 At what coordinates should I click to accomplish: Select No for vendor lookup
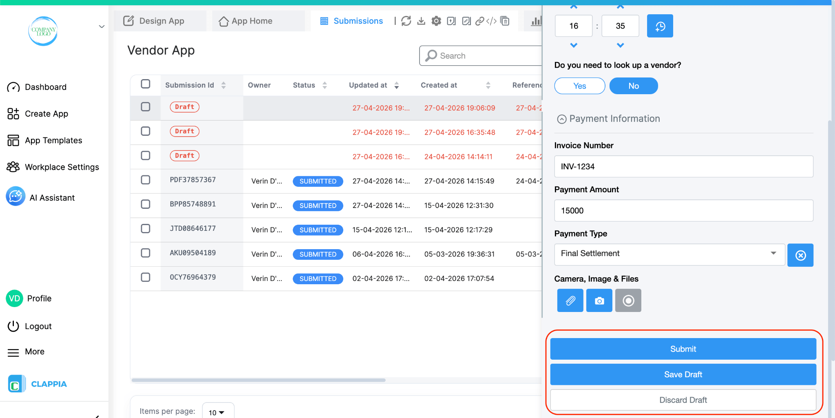(634, 86)
